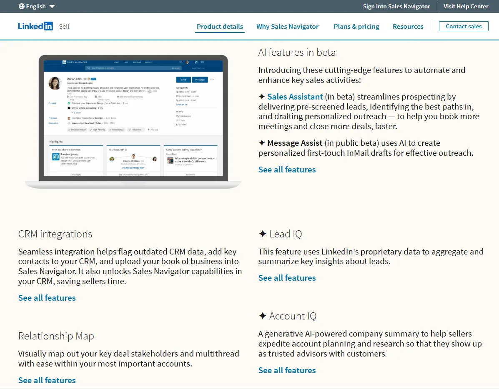Open 'See all features' under CRM integrations

click(47, 298)
